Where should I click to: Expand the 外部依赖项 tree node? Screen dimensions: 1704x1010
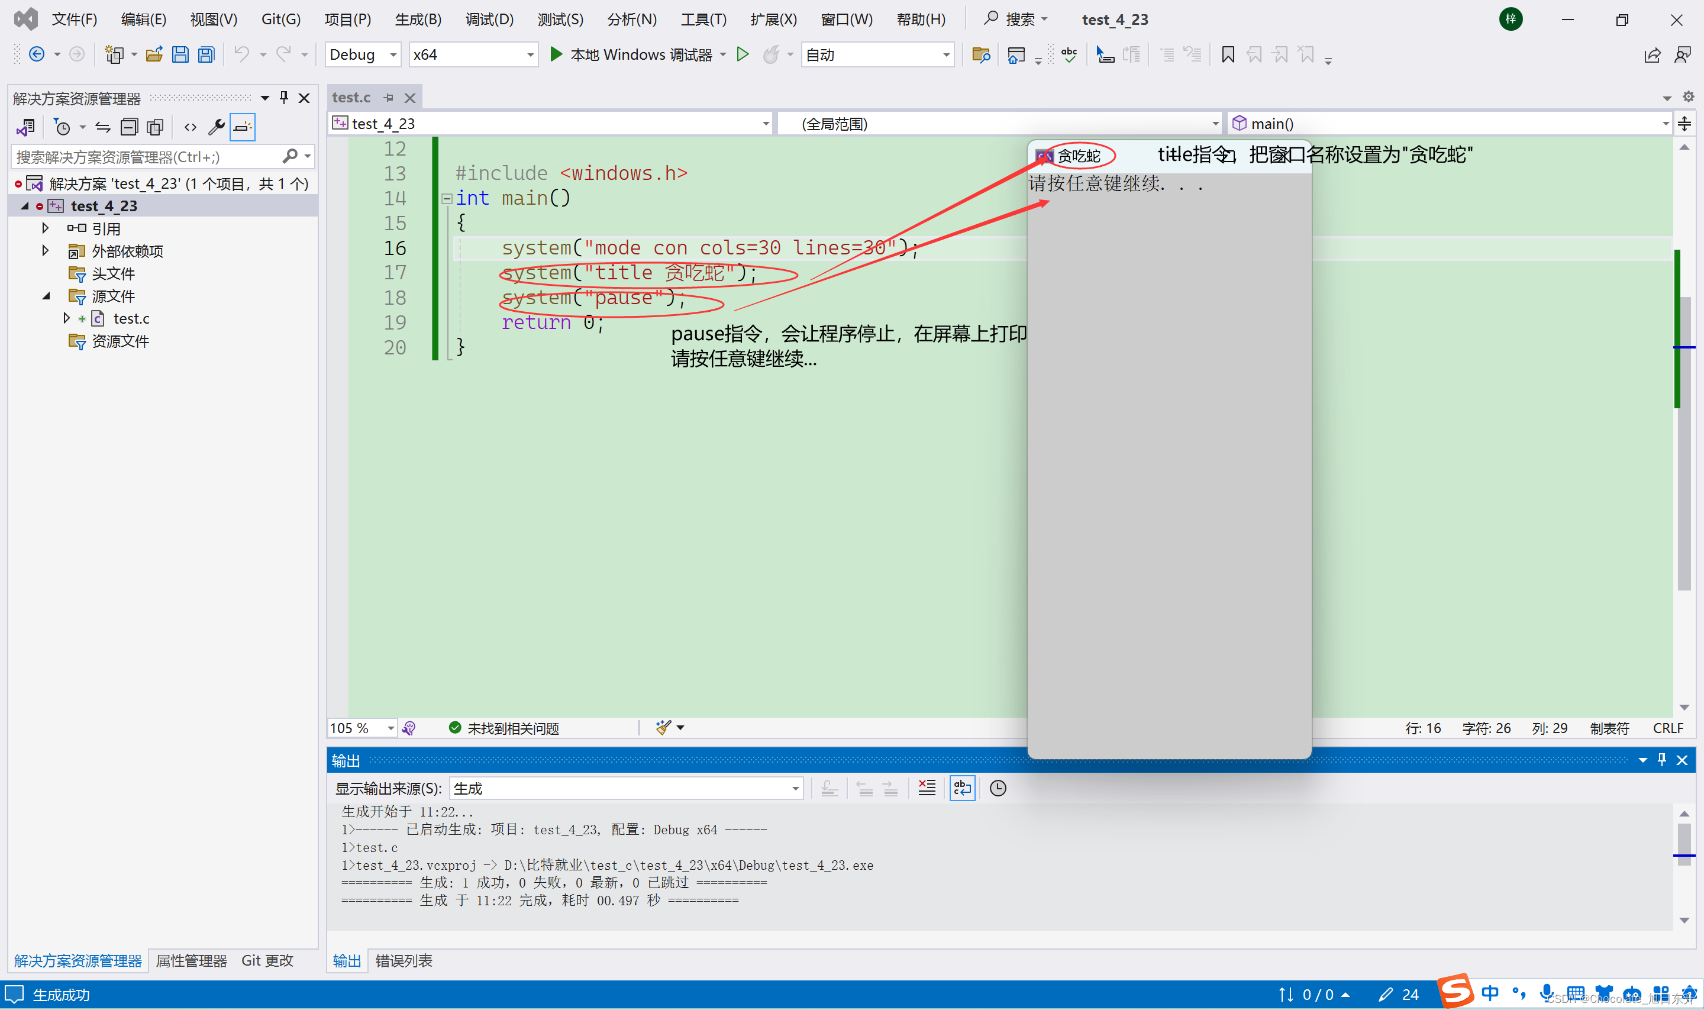coord(46,250)
